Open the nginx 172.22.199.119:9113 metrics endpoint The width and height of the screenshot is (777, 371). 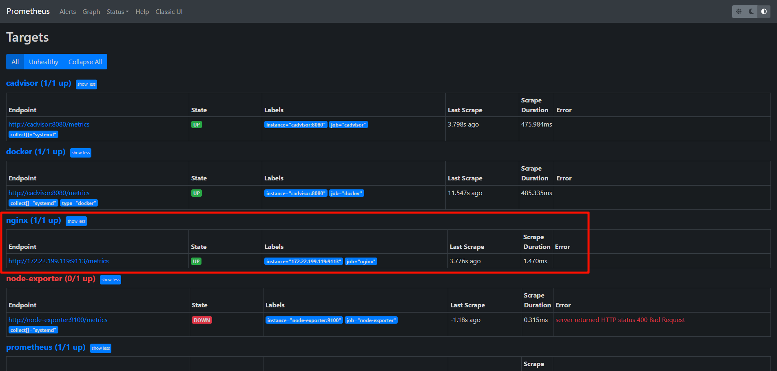click(x=59, y=261)
